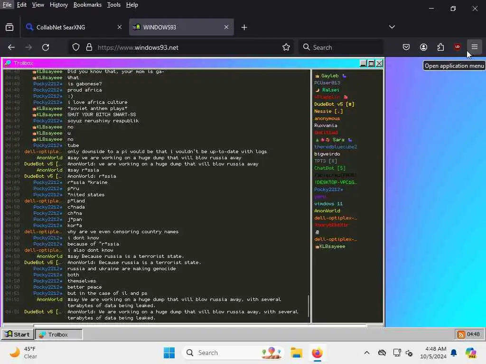Select TPTS [%] in user list
This screenshot has width=486, height=364.
tap(326, 161)
